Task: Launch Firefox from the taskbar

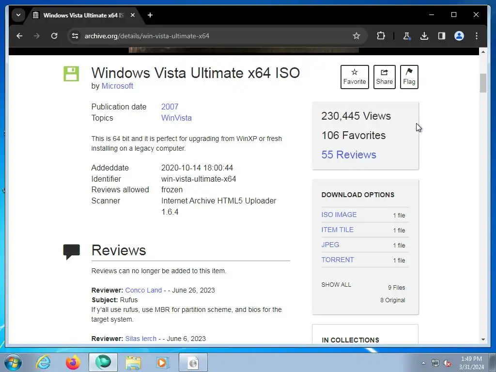Action: pos(73,362)
